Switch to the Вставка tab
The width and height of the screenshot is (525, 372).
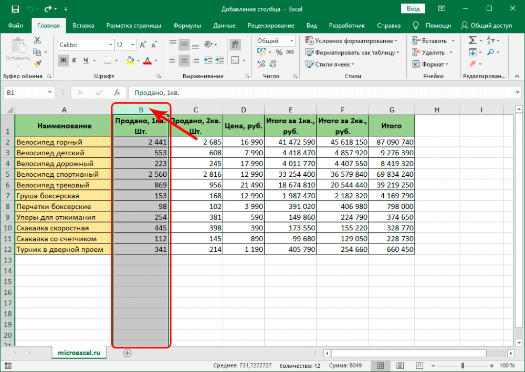[x=83, y=25]
